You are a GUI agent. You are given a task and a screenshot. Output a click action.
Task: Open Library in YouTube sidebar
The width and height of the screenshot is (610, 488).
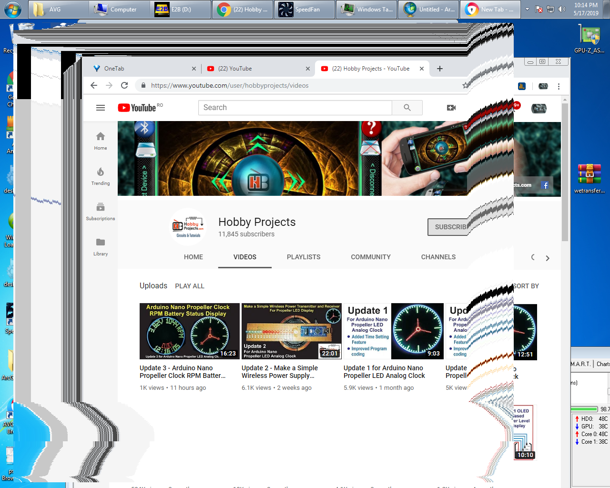tap(101, 247)
